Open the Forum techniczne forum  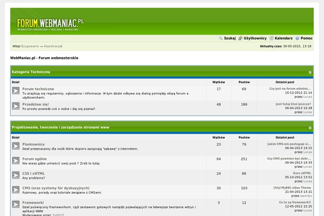point(38,89)
